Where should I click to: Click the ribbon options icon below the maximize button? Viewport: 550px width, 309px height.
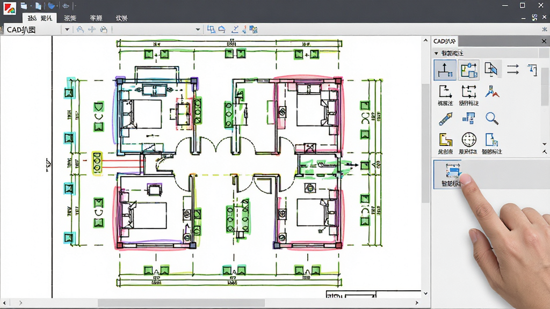tap(534, 18)
